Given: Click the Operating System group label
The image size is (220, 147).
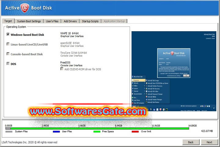Looking at the screenshot, I should pyautogui.click(x=16, y=27).
